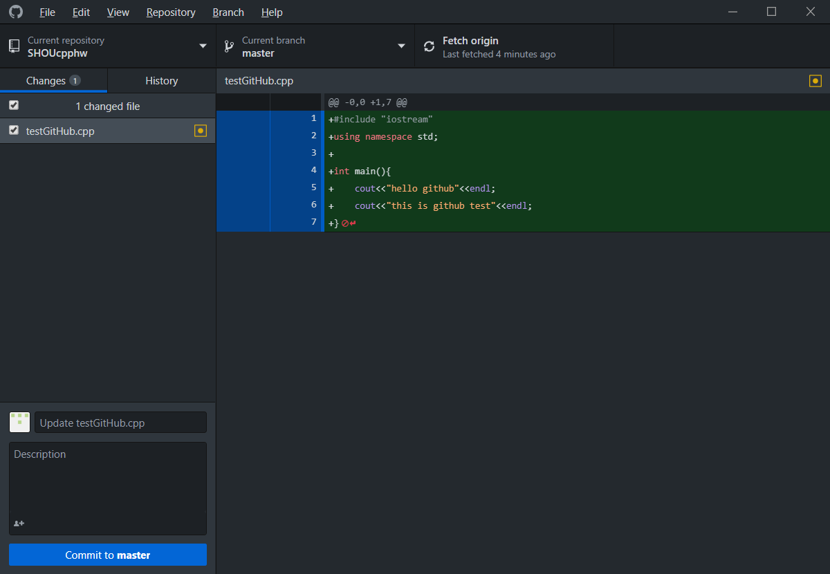
Task: Click the '1 changed file' label
Action: (x=108, y=106)
